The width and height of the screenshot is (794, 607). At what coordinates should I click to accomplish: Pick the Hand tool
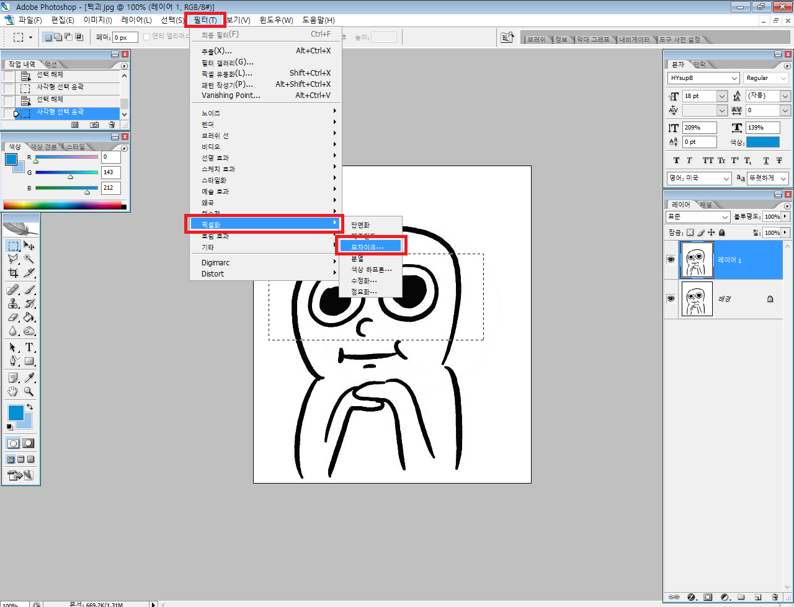coord(13,391)
